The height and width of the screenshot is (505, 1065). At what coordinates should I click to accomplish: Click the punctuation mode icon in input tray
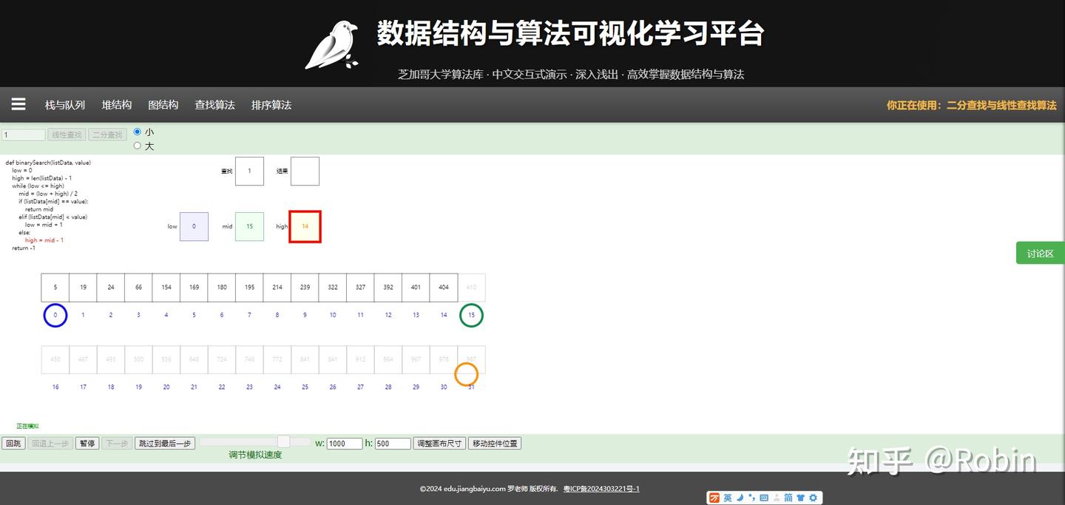click(x=750, y=498)
